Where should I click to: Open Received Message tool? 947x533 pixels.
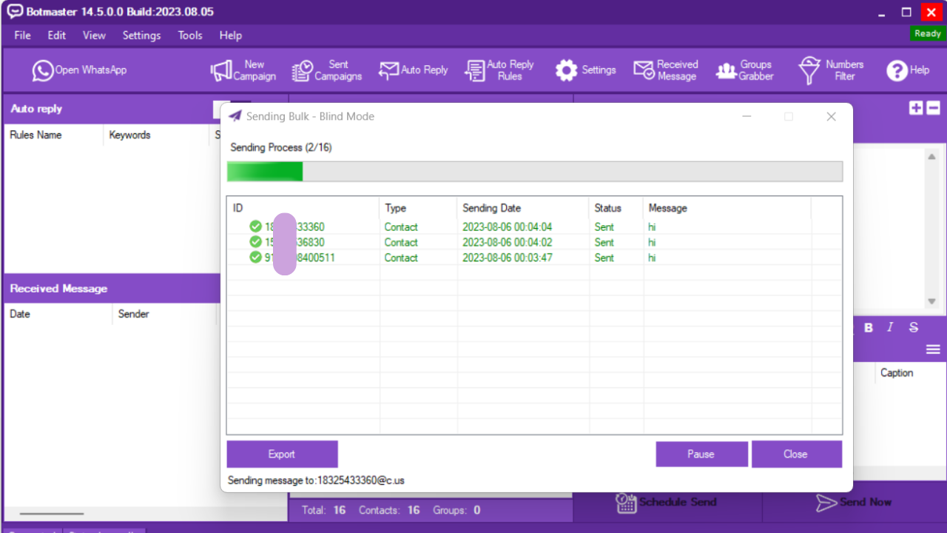[666, 70]
